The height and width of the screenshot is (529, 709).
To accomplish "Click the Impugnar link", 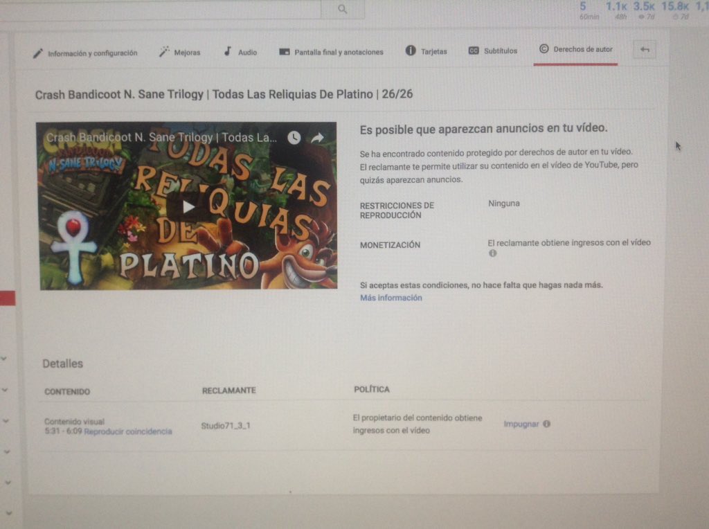I will [521, 424].
